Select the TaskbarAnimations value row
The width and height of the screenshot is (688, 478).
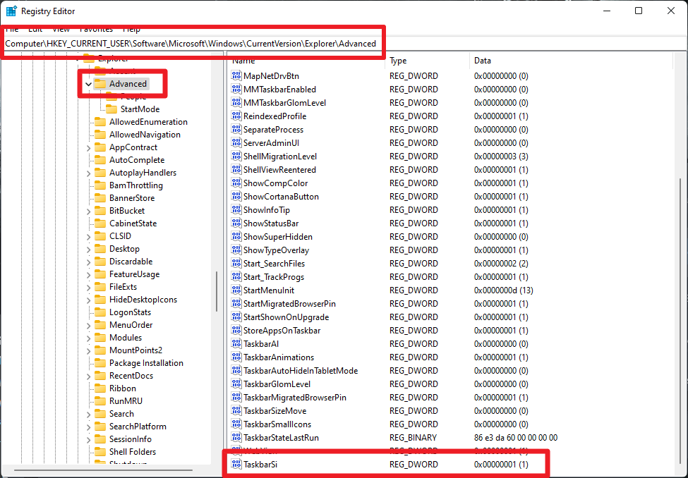pyautogui.click(x=279, y=357)
